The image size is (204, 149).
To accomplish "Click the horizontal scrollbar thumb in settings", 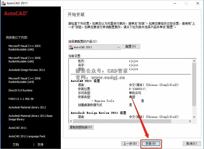I will [122, 121].
